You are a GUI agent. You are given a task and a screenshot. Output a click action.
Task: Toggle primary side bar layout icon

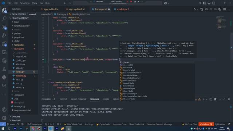[x=205, y=3]
